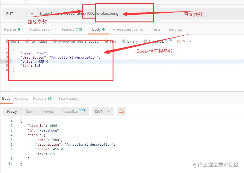Open the Tests tab
This screenshot has width=244, height=173.
pyautogui.click(x=156, y=29)
